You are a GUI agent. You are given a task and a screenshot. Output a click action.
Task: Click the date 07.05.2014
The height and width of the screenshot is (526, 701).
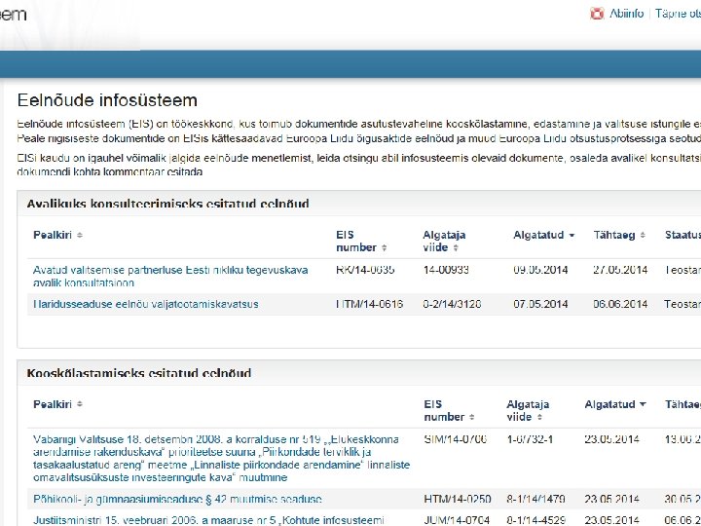(x=540, y=304)
